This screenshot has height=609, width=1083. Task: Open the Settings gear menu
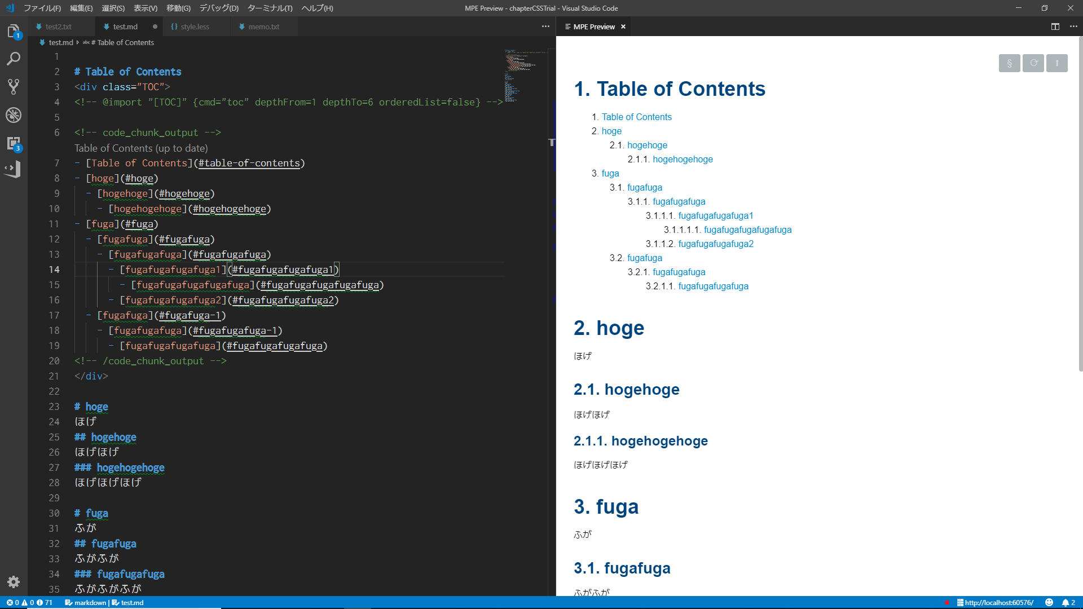(14, 582)
